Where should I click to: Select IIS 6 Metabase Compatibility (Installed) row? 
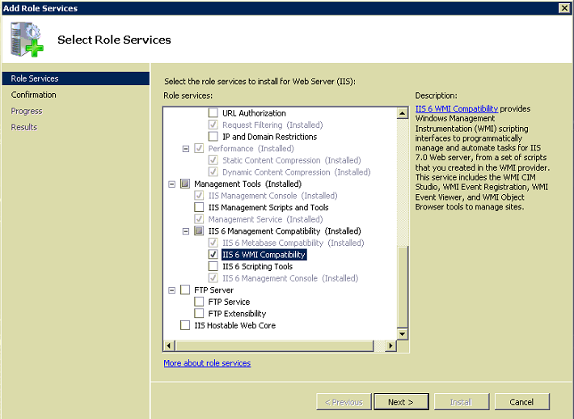pos(293,243)
